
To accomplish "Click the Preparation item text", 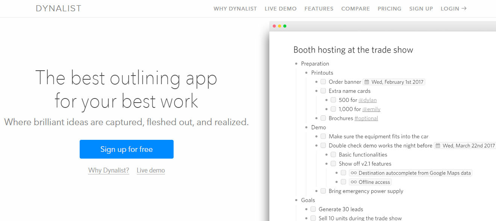I will coord(315,64).
